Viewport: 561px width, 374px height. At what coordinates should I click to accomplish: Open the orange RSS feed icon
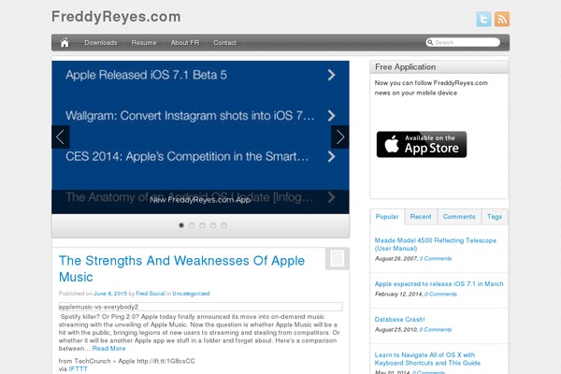502,19
